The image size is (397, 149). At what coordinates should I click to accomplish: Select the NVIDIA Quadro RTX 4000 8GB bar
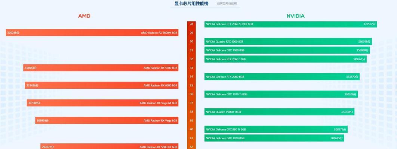[x=288, y=42]
